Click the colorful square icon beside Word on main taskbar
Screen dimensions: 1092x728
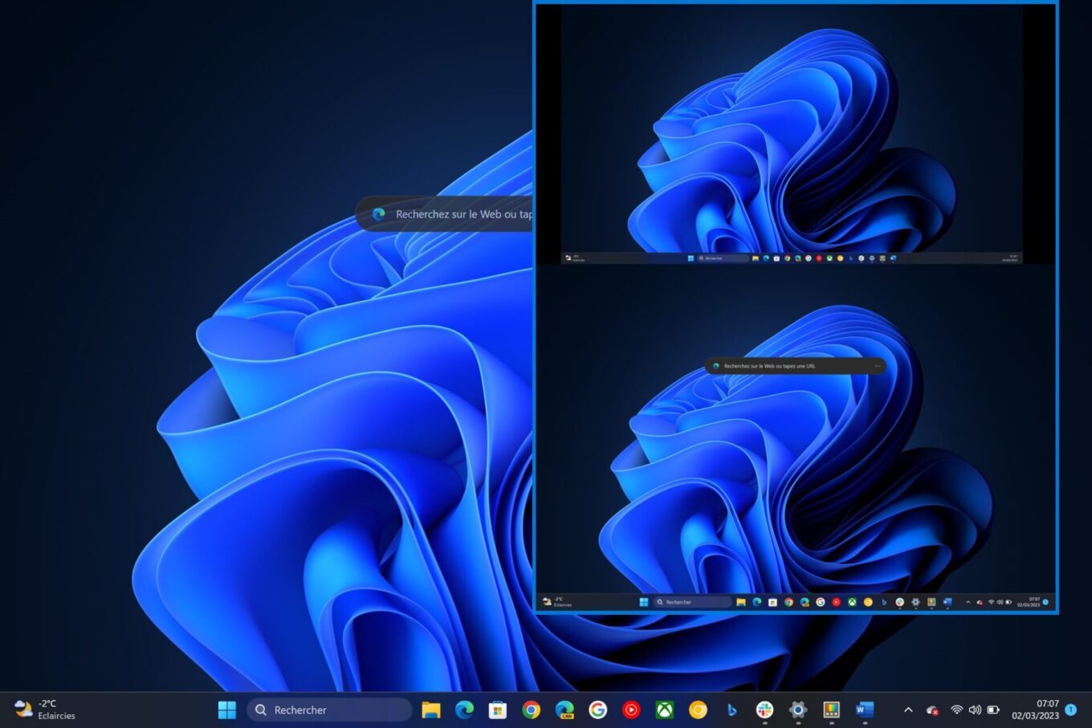click(x=831, y=710)
